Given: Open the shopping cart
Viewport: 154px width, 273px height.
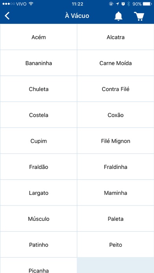Looking at the screenshot, I should click(x=139, y=16).
